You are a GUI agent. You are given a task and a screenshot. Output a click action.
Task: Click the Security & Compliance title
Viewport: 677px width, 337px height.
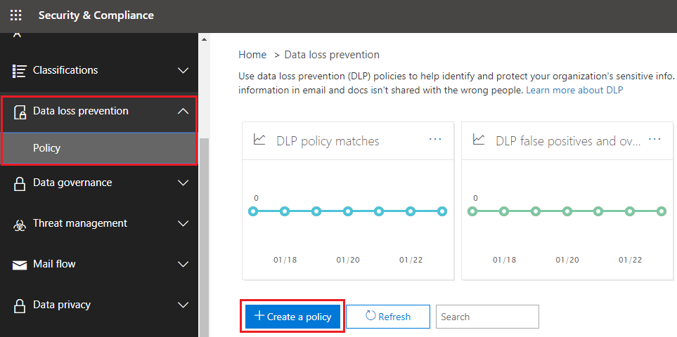pos(96,15)
